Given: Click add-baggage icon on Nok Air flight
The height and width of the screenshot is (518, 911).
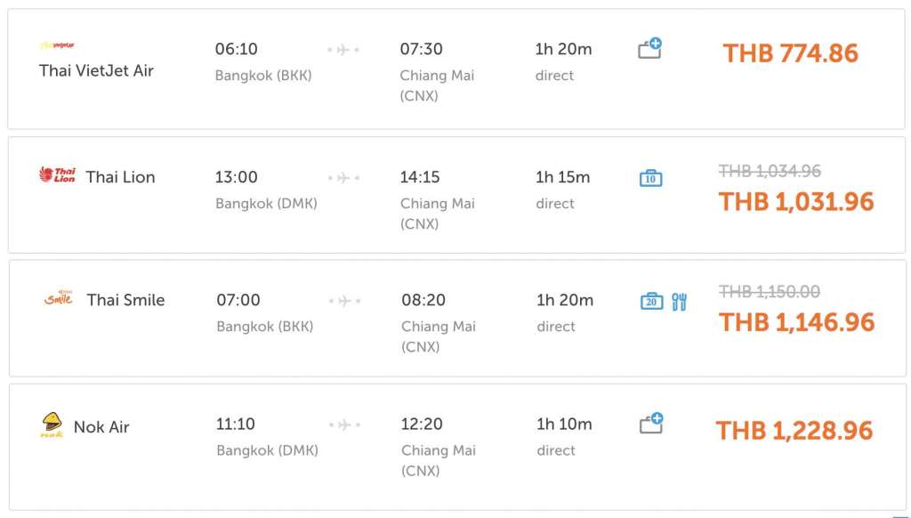Looking at the screenshot, I should (651, 424).
